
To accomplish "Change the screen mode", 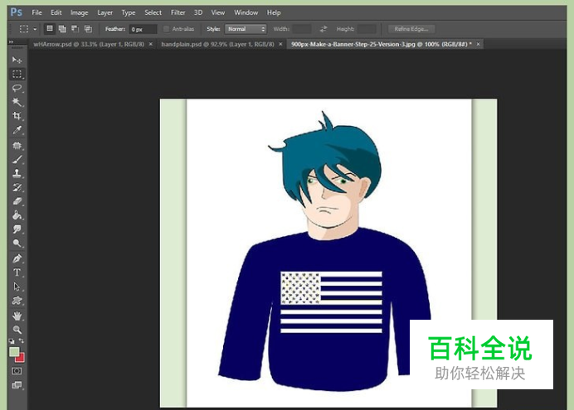I will [x=17, y=385].
